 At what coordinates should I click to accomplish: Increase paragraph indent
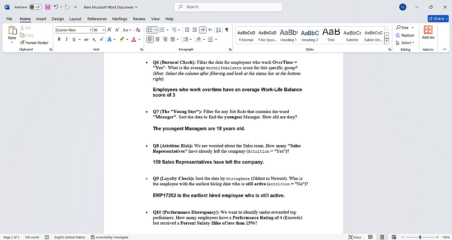click(194, 30)
